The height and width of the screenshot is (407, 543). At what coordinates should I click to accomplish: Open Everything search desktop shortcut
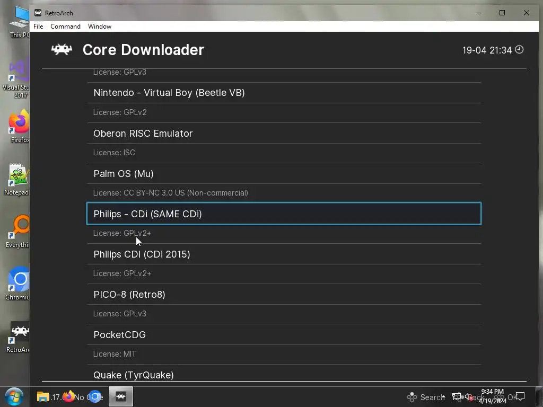(18, 231)
